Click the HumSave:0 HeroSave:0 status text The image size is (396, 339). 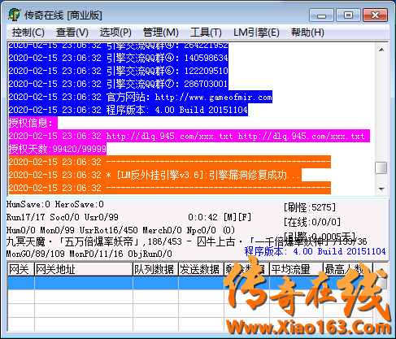click(55, 204)
